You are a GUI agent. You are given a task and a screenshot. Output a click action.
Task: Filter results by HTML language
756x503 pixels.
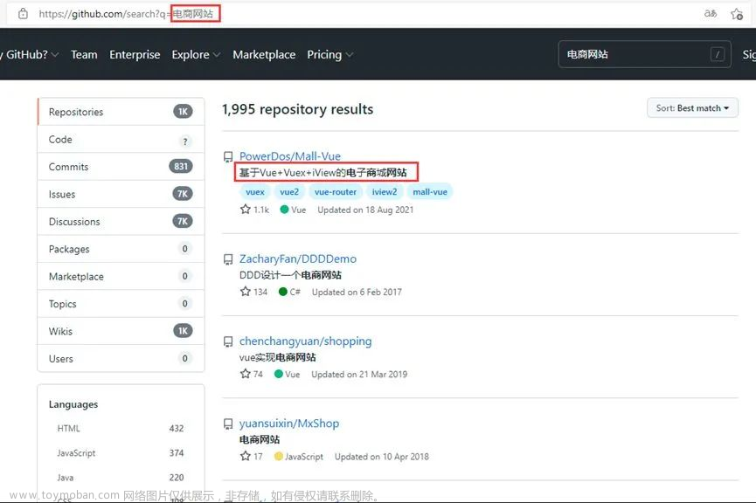[121, 428]
